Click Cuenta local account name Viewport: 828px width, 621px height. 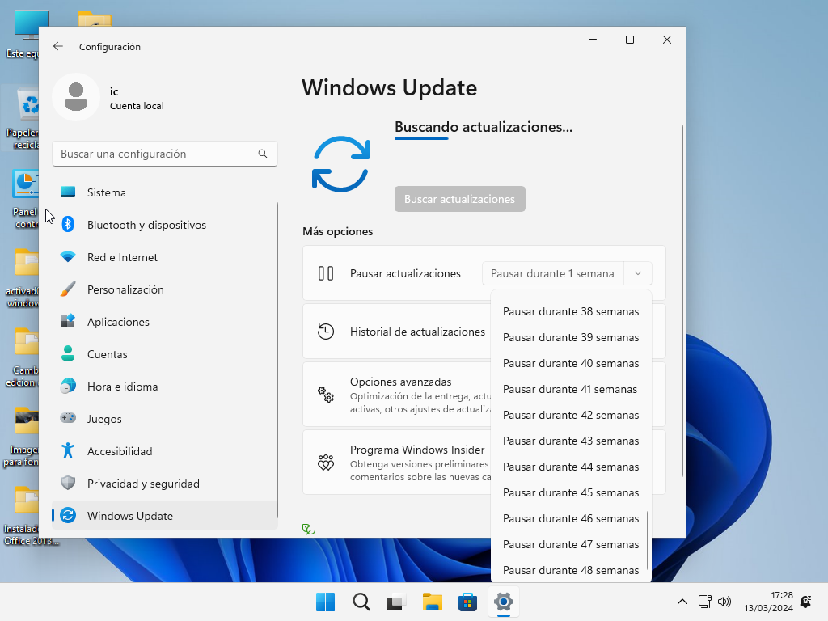137,106
